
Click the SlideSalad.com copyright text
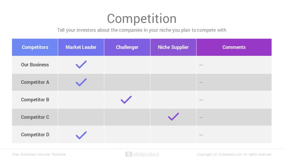click(x=235, y=154)
